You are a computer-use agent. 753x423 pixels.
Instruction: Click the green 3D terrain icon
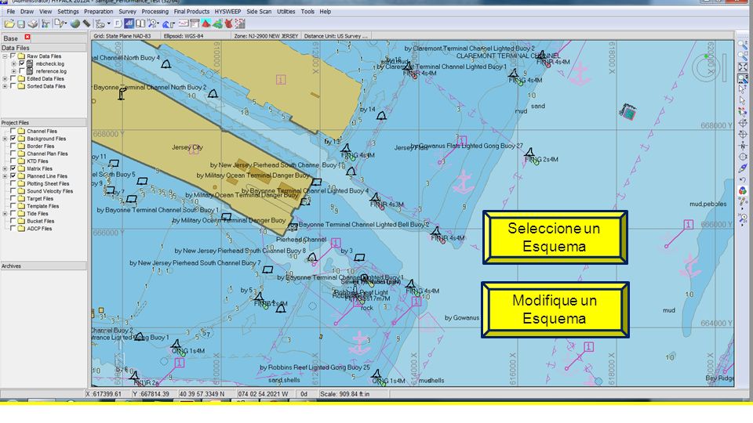[217, 23]
